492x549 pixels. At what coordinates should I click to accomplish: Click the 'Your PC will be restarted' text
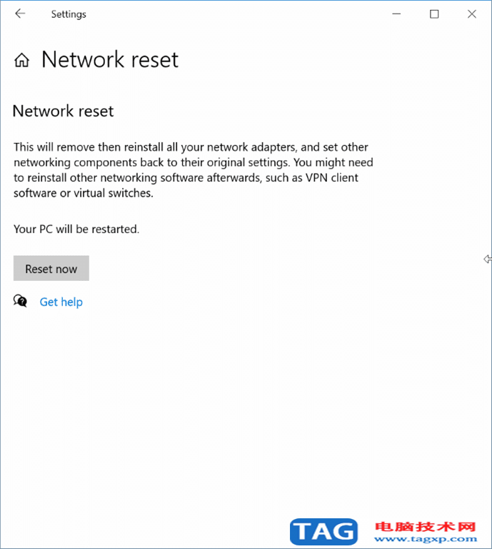tap(76, 229)
